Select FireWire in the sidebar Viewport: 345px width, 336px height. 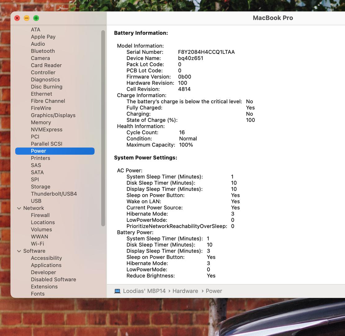41,108
